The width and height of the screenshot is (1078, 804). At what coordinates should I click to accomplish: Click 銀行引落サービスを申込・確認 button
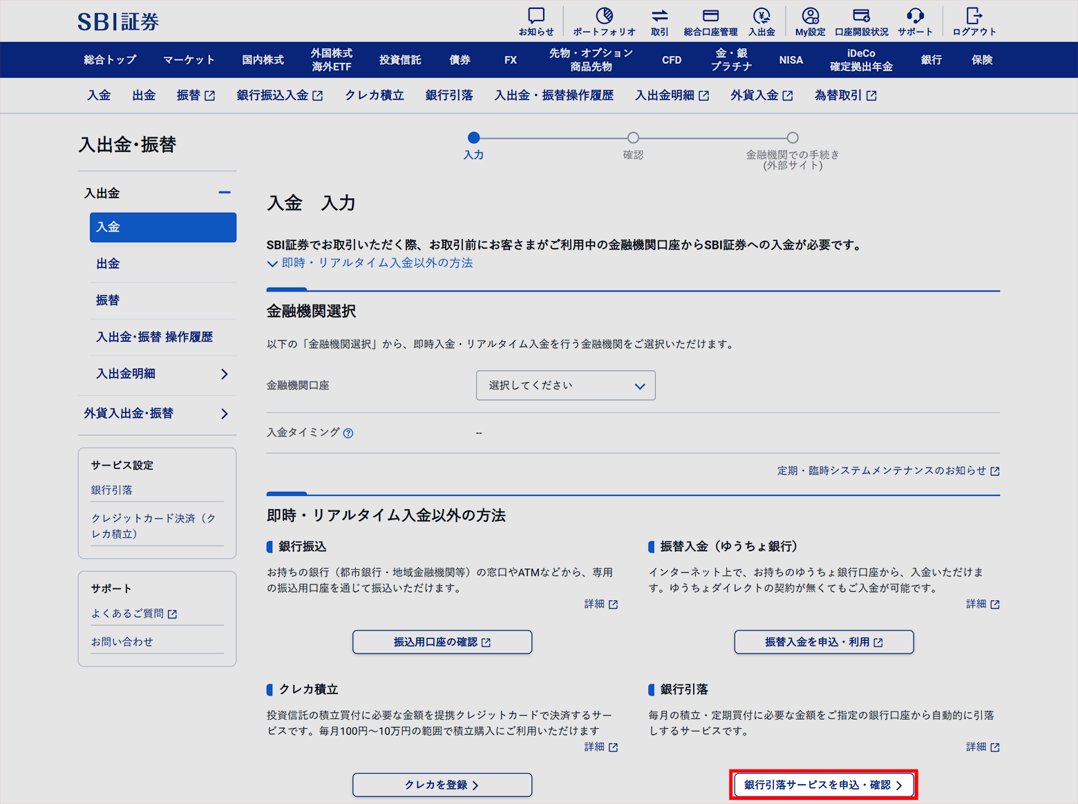pos(824,785)
